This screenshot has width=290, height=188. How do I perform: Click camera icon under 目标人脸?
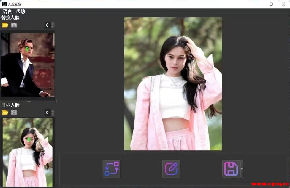[x=14, y=112]
